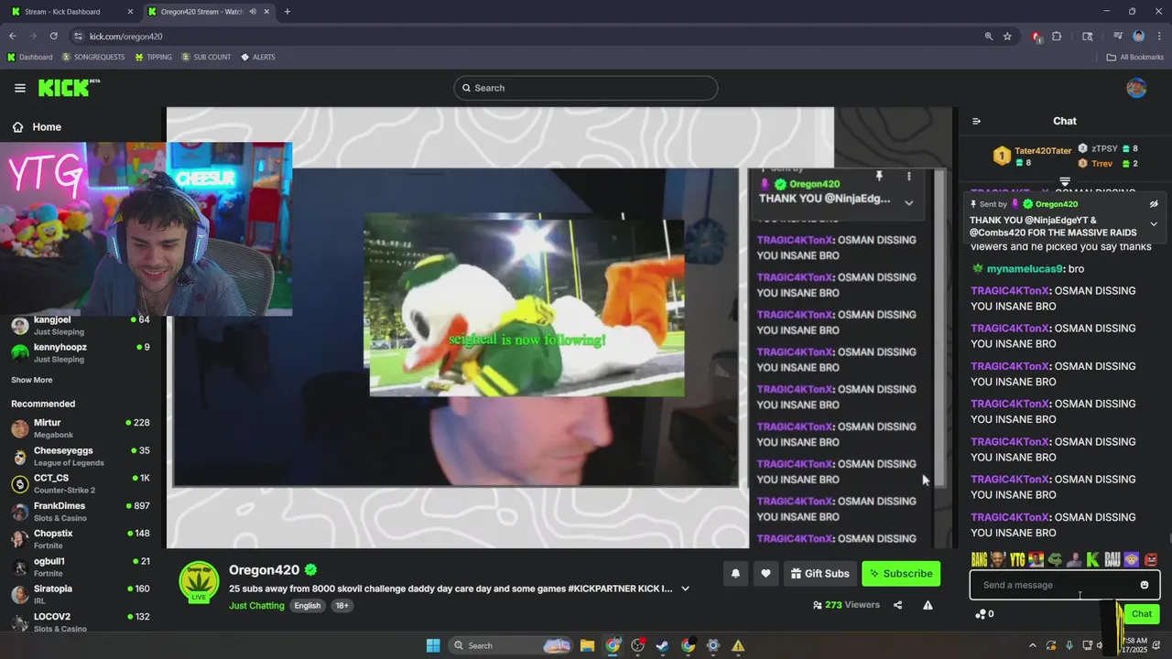The height and width of the screenshot is (659, 1172).
Task: Open a new browser tab
Action: [288, 12]
